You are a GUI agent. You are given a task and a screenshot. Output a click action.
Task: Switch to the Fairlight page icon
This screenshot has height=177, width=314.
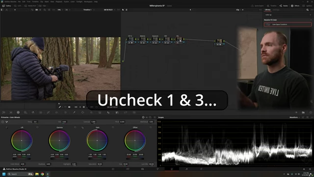tap(186, 169)
